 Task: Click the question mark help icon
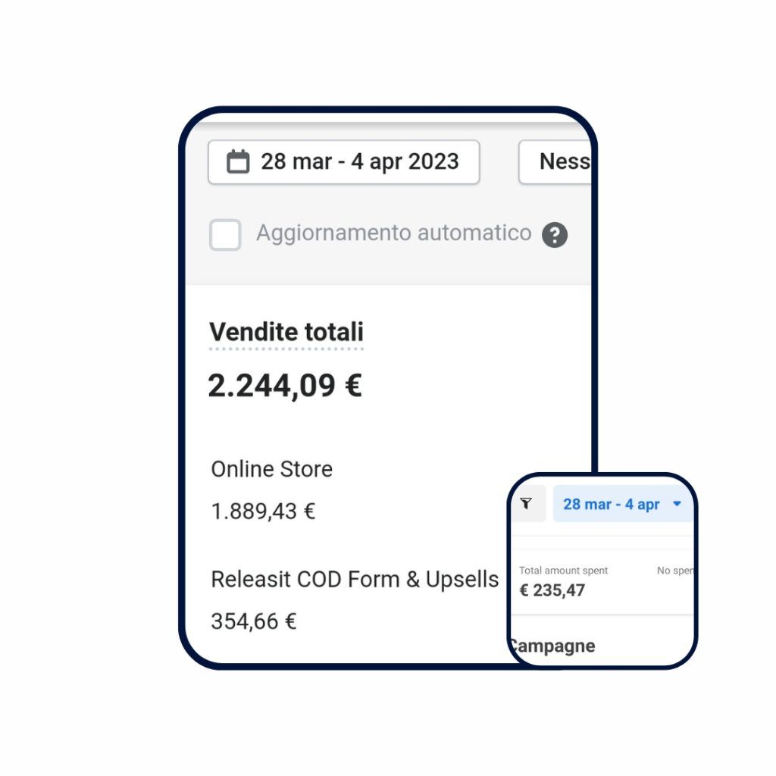[x=555, y=235]
